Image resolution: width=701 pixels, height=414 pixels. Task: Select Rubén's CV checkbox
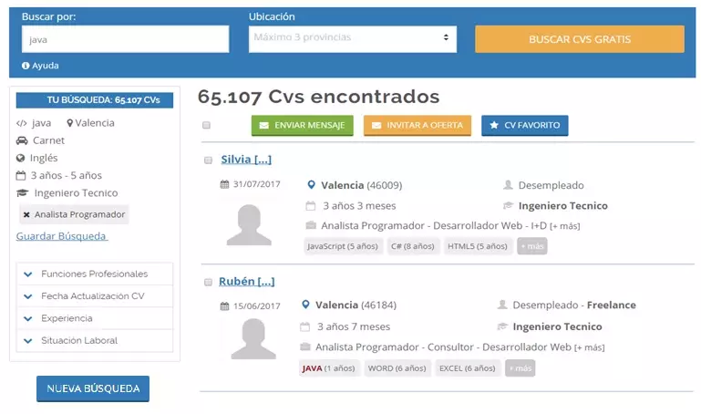209,282
